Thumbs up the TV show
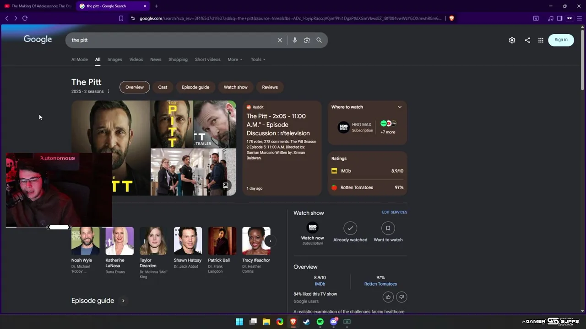Image resolution: width=586 pixels, height=329 pixels. 388,297
